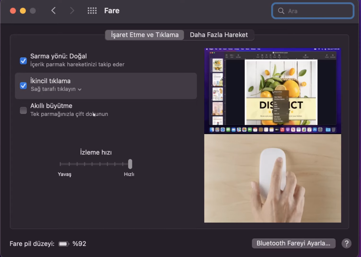Go back using the back arrow
Image resolution: width=361 pixels, height=257 pixels.
pyautogui.click(x=54, y=10)
